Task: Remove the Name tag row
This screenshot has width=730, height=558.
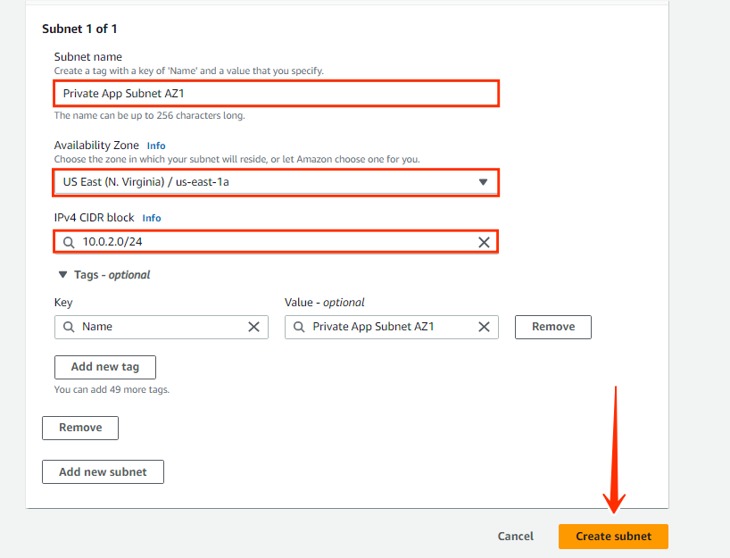Action: [x=553, y=327]
